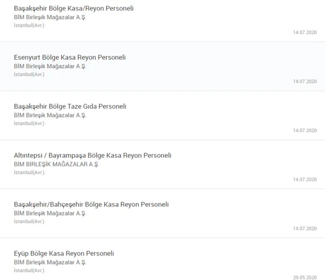Click company name under Taze Gıda Personeli listing
328x280 pixels.
pyautogui.click(x=50, y=115)
